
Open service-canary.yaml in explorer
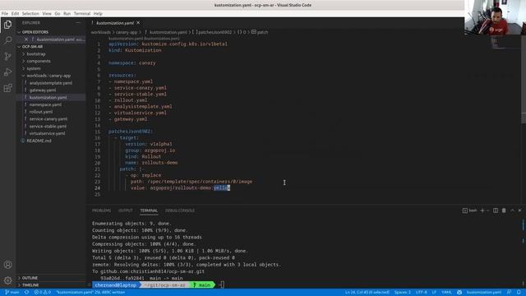(x=48, y=118)
